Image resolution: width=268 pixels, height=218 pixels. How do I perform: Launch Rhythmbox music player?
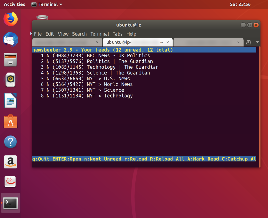tap(10, 80)
